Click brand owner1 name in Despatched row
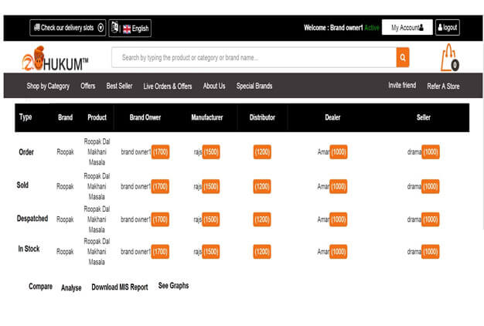Image resolution: width=484 pixels, height=326 pixels. tap(135, 219)
